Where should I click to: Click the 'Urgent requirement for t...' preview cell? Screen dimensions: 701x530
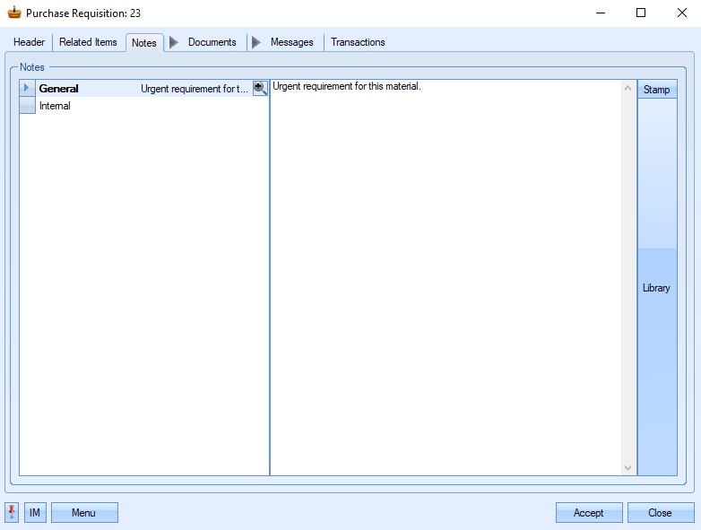coord(194,89)
